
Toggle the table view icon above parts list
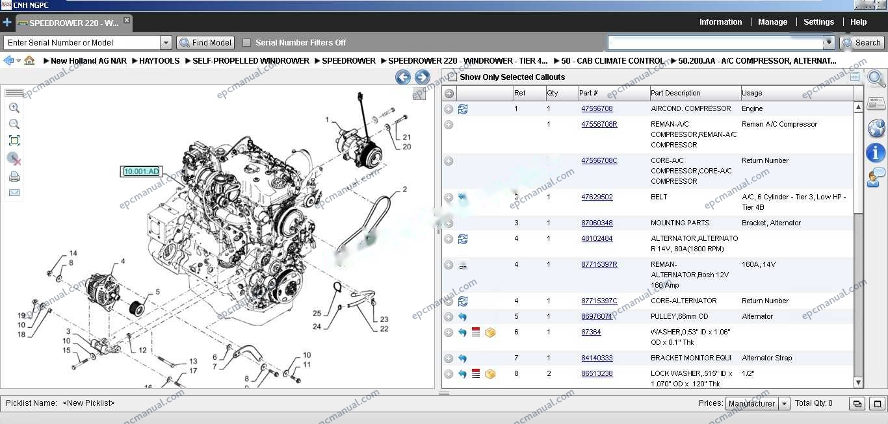coord(855,77)
